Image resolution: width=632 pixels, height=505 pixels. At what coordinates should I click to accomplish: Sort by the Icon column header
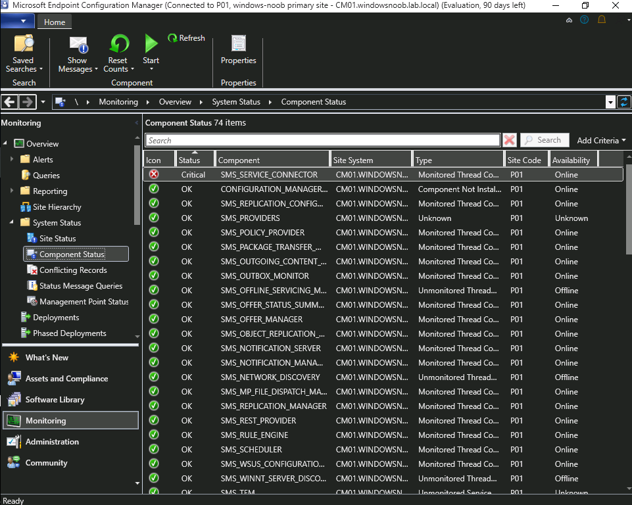click(x=159, y=160)
